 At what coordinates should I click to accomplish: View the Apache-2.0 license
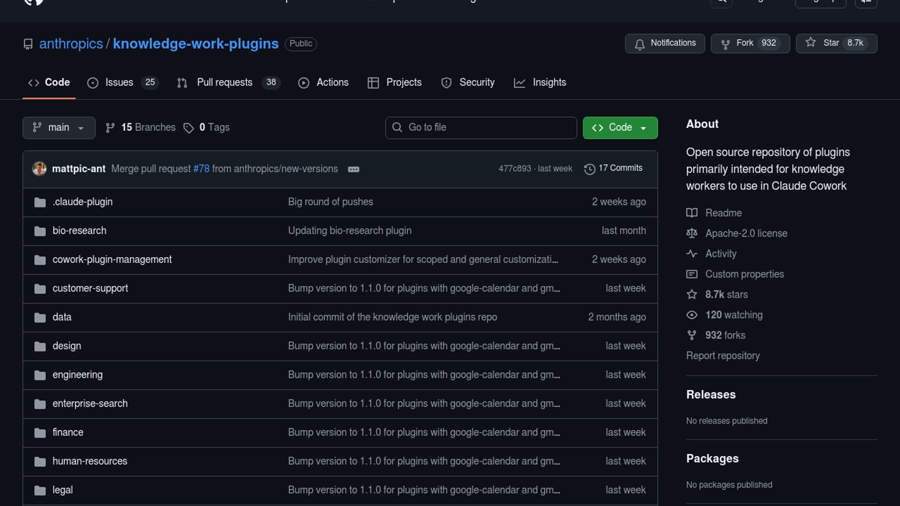[x=746, y=234]
